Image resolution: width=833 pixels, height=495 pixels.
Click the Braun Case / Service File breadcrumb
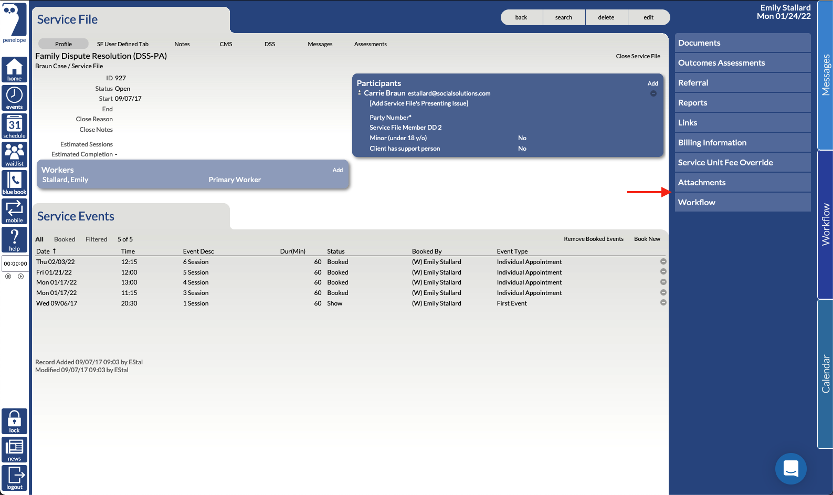(69, 66)
